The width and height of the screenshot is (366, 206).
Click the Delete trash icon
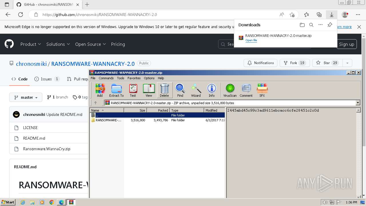(x=164, y=90)
